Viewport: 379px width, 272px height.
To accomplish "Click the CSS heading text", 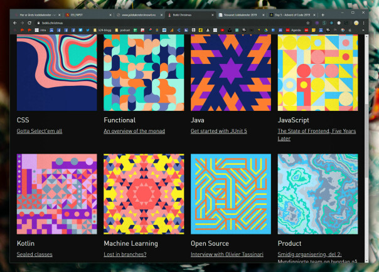I will click(x=23, y=120).
